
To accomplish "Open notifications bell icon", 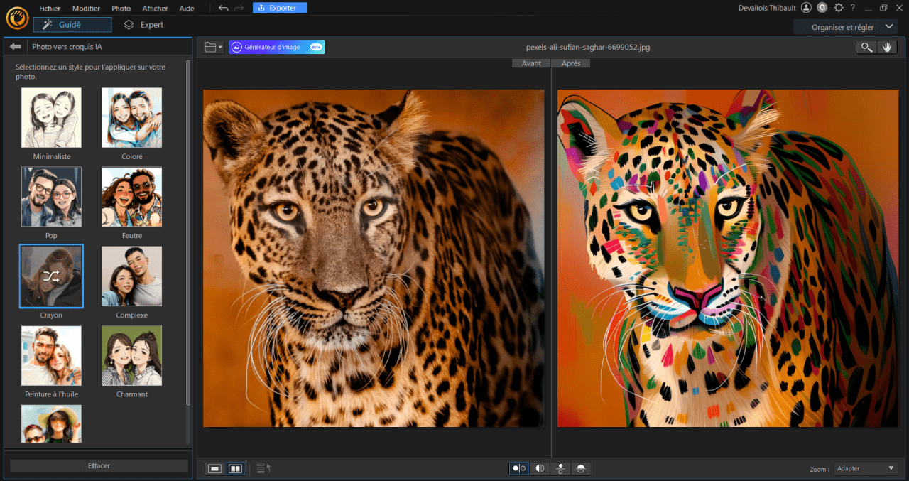I will tap(822, 8).
